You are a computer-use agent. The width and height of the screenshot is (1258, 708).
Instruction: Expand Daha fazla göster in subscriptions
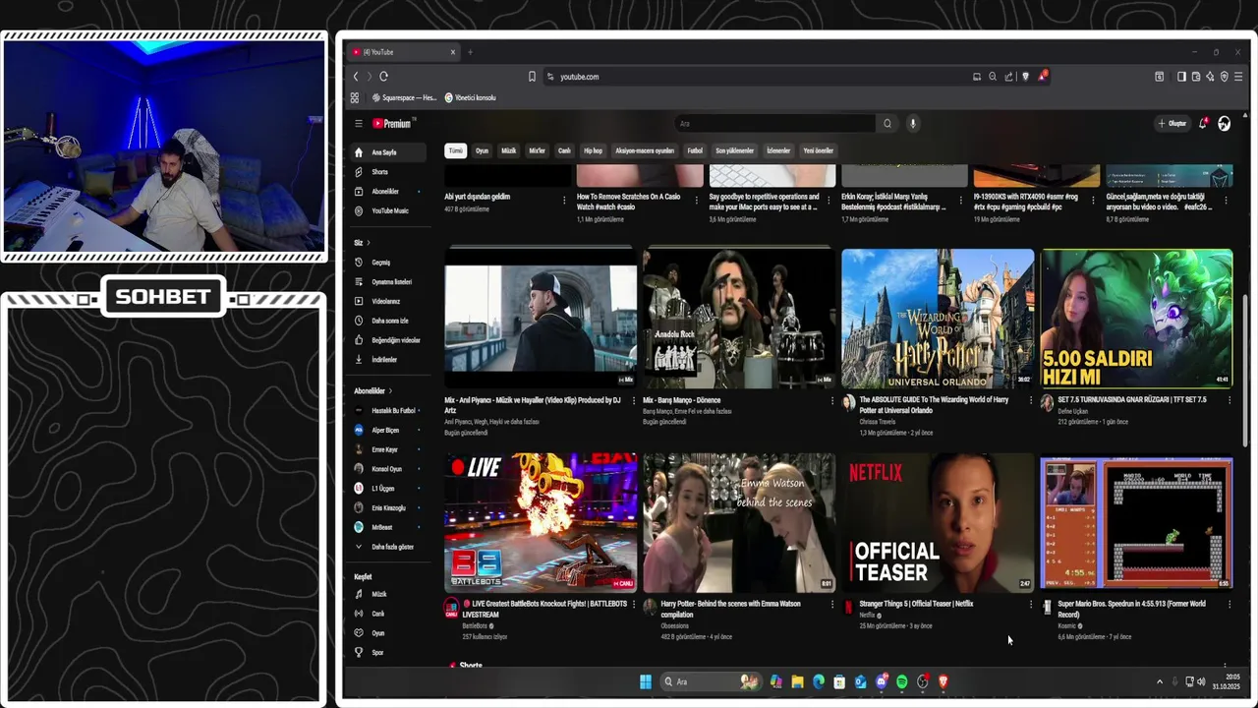click(x=388, y=547)
